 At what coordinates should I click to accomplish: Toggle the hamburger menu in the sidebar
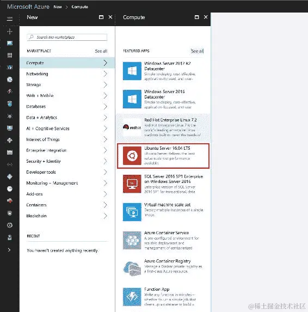coord(10,19)
